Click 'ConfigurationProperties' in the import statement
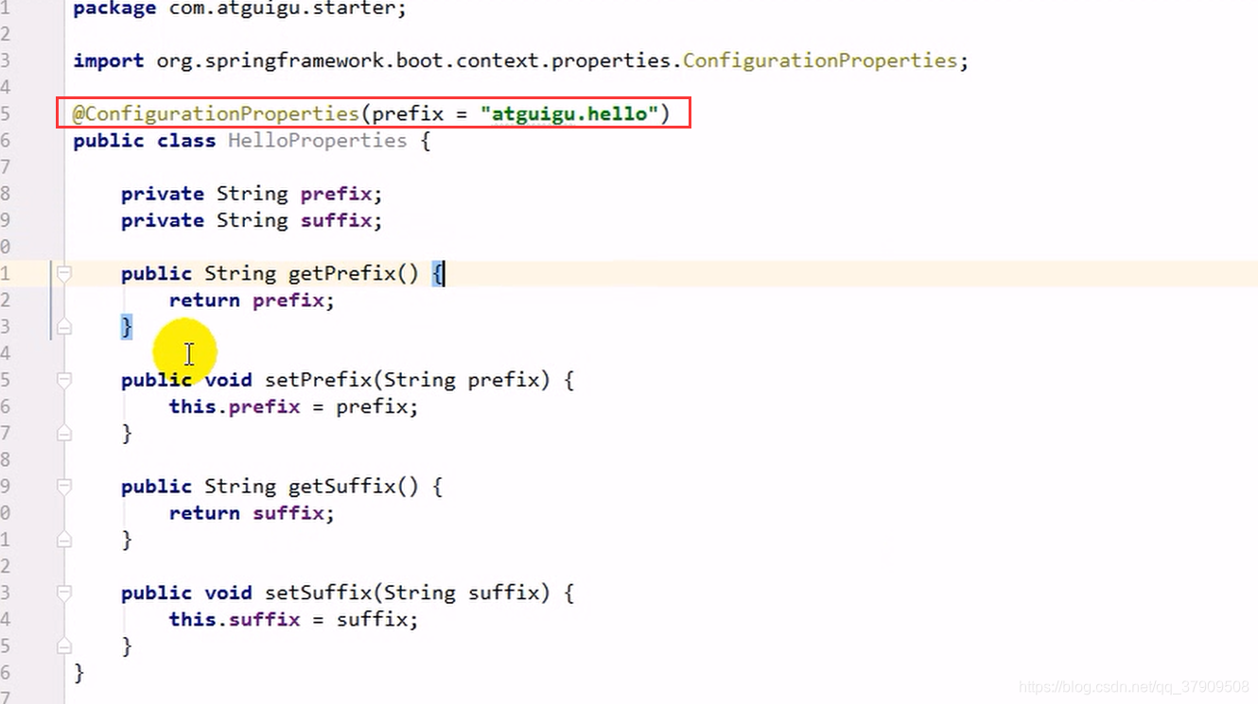The height and width of the screenshot is (704, 1258). pyautogui.click(x=820, y=60)
